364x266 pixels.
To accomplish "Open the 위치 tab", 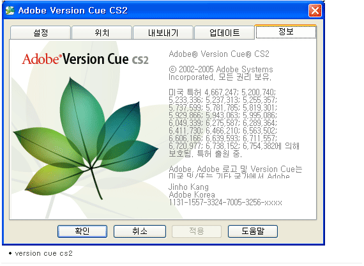I will pos(102,33).
